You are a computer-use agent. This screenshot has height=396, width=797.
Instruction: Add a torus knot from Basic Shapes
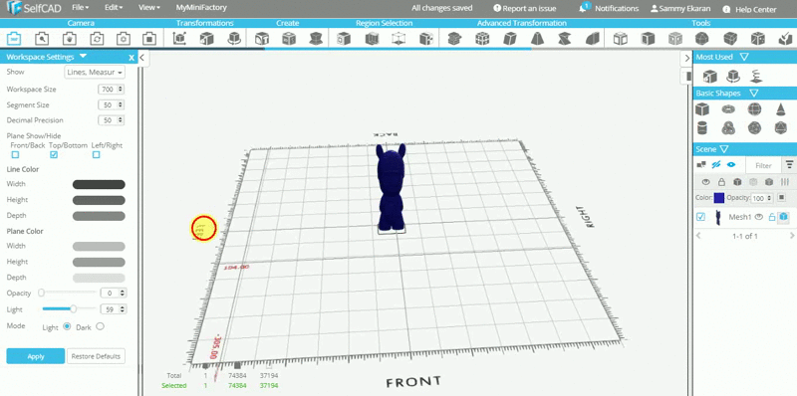pos(728,128)
